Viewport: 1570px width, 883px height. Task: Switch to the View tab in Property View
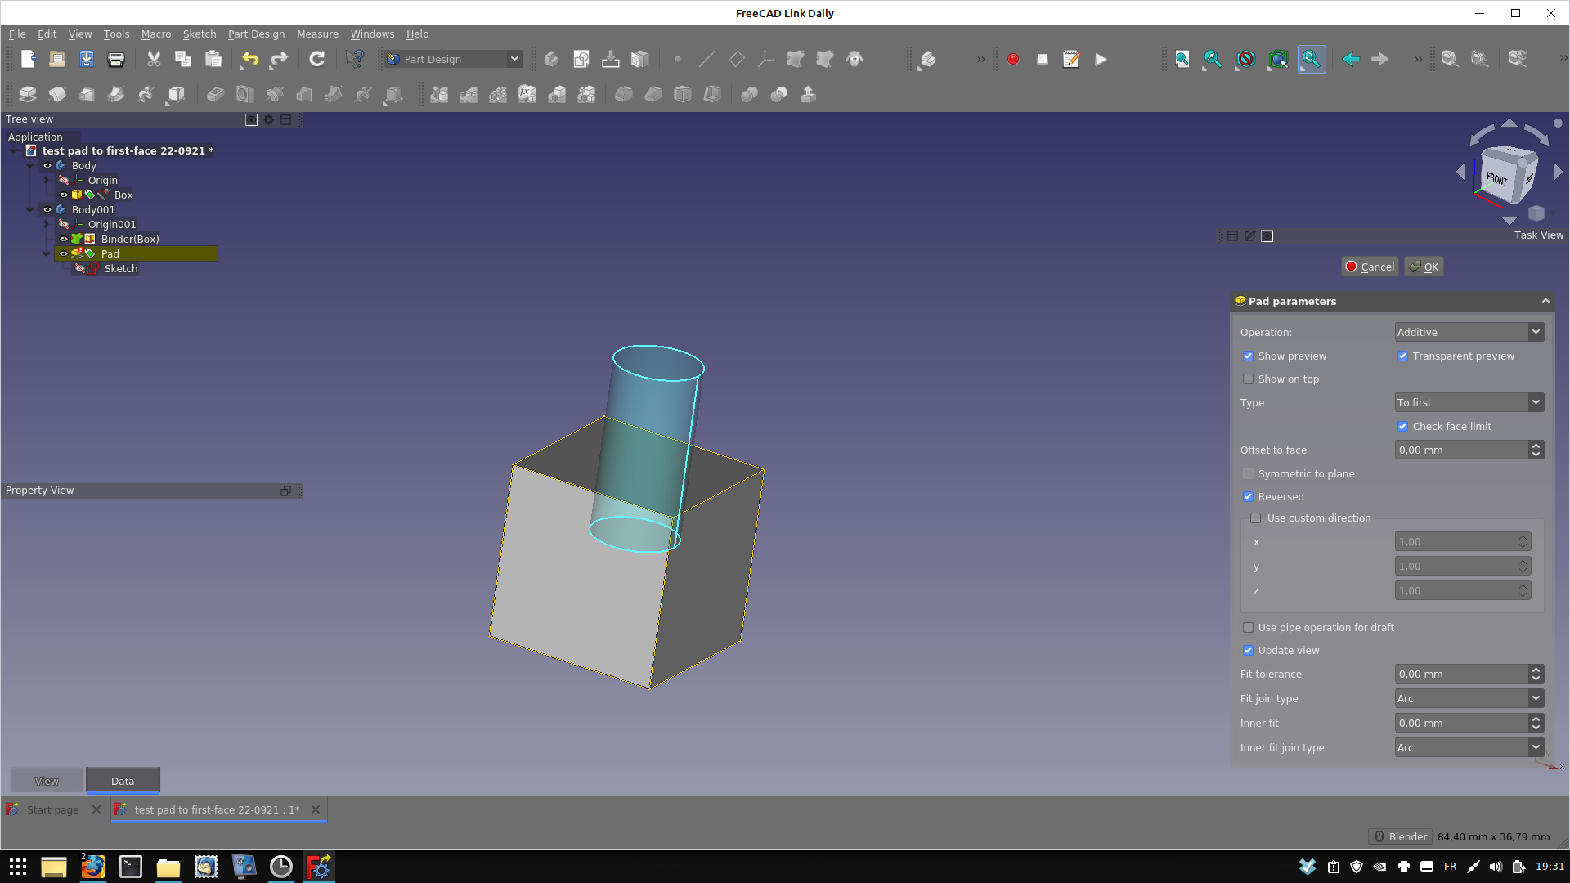pyautogui.click(x=47, y=781)
